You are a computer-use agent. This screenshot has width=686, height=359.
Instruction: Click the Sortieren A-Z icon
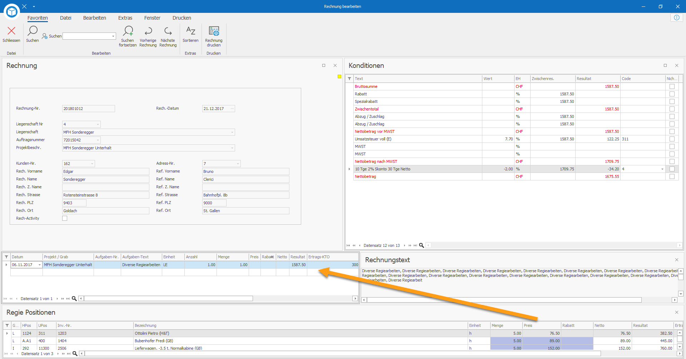(x=191, y=31)
